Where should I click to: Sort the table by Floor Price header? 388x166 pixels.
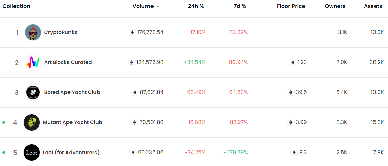tap(291, 6)
